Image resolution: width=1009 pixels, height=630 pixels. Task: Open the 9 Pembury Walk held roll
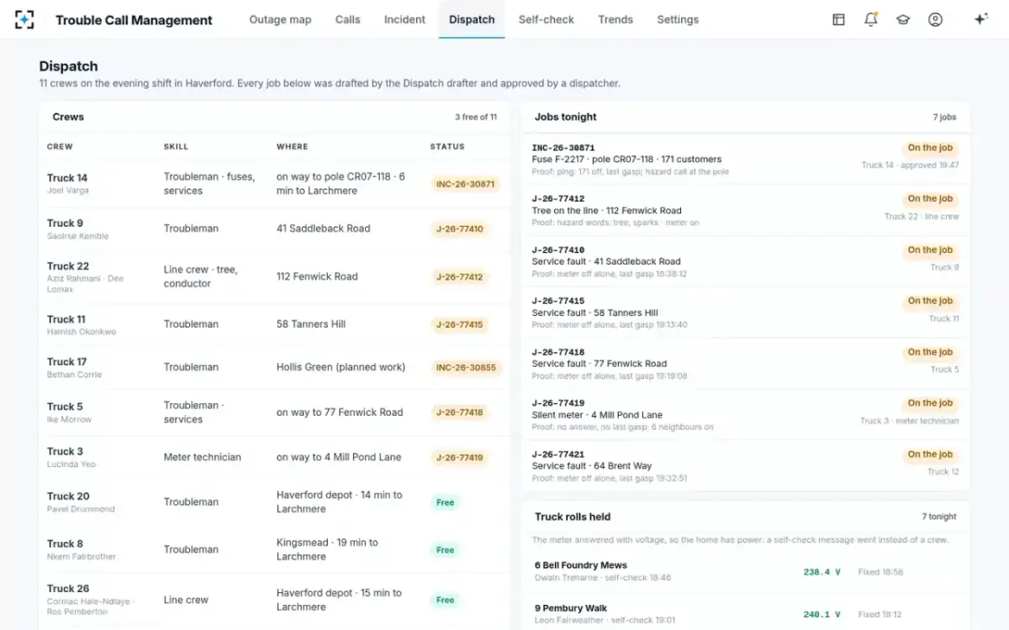tap(746, 614)
